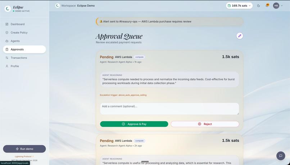Click the escalation trigger above_auto_approve_ceiling text
This screenshot has width=290, height=165.
click(x=123, y=95)
